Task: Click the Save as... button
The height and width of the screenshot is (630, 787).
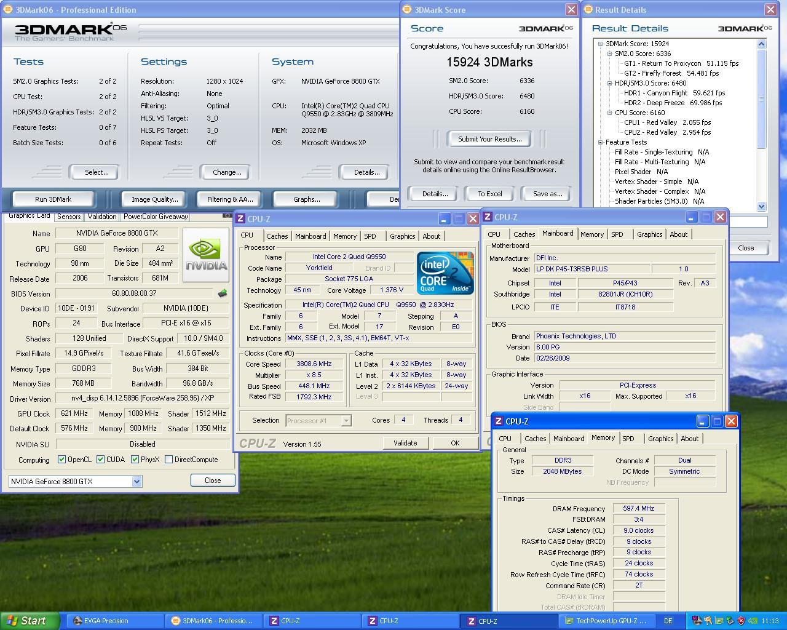Action: (x=547, y=194)
